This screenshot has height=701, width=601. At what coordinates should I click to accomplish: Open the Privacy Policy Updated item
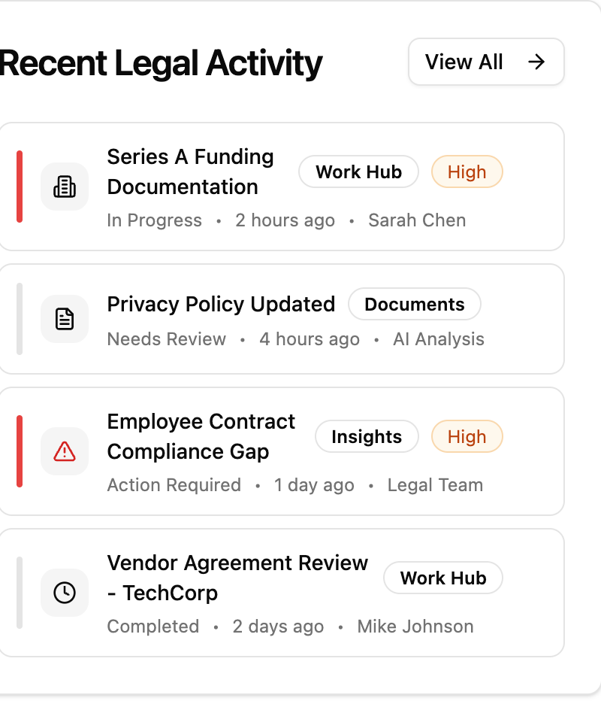[x=221, y=305]
